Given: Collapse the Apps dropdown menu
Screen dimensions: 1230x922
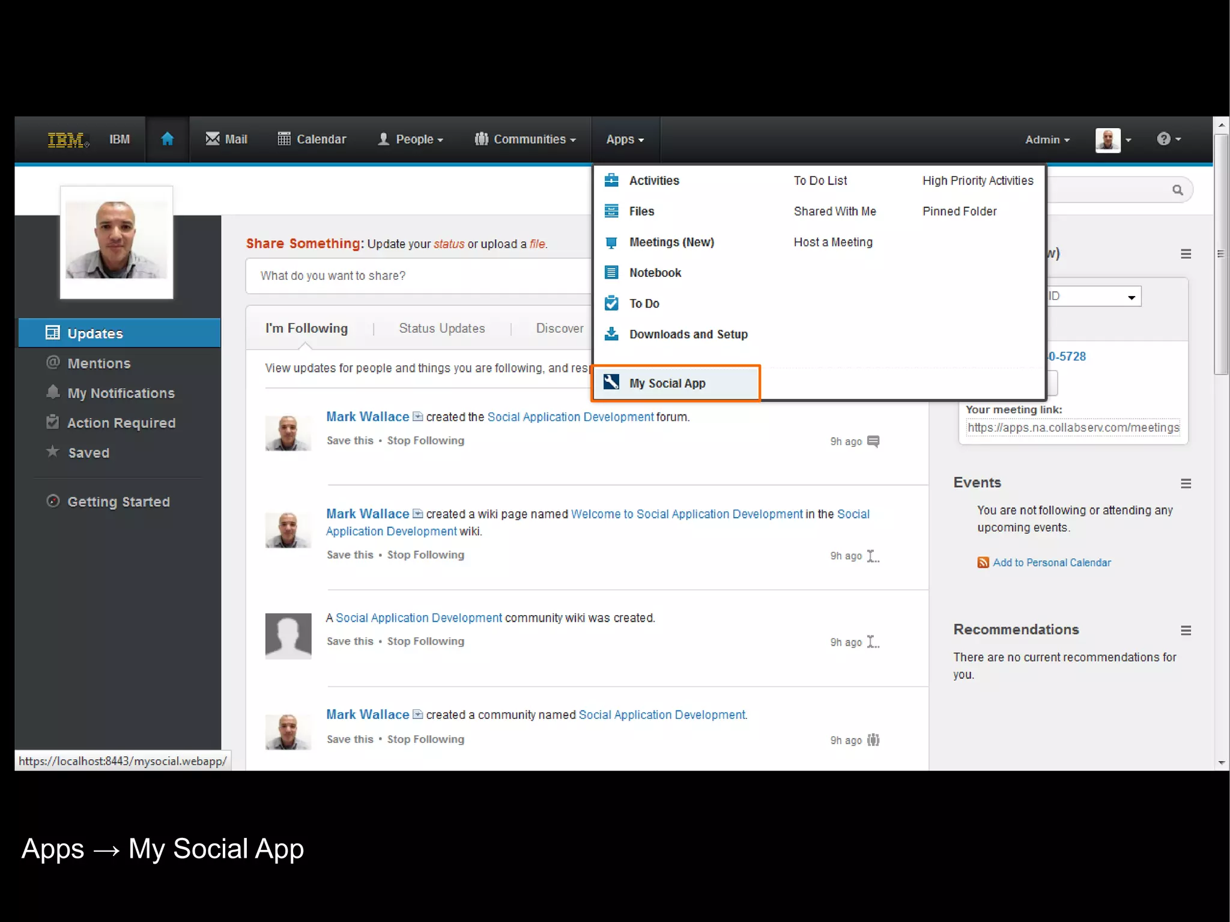Looking at the screenshot, I should (625, 139).
